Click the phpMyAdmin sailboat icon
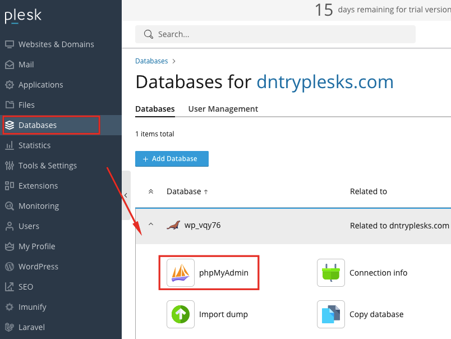This screenshot has width=451, height=339. (x=181, y=273)
